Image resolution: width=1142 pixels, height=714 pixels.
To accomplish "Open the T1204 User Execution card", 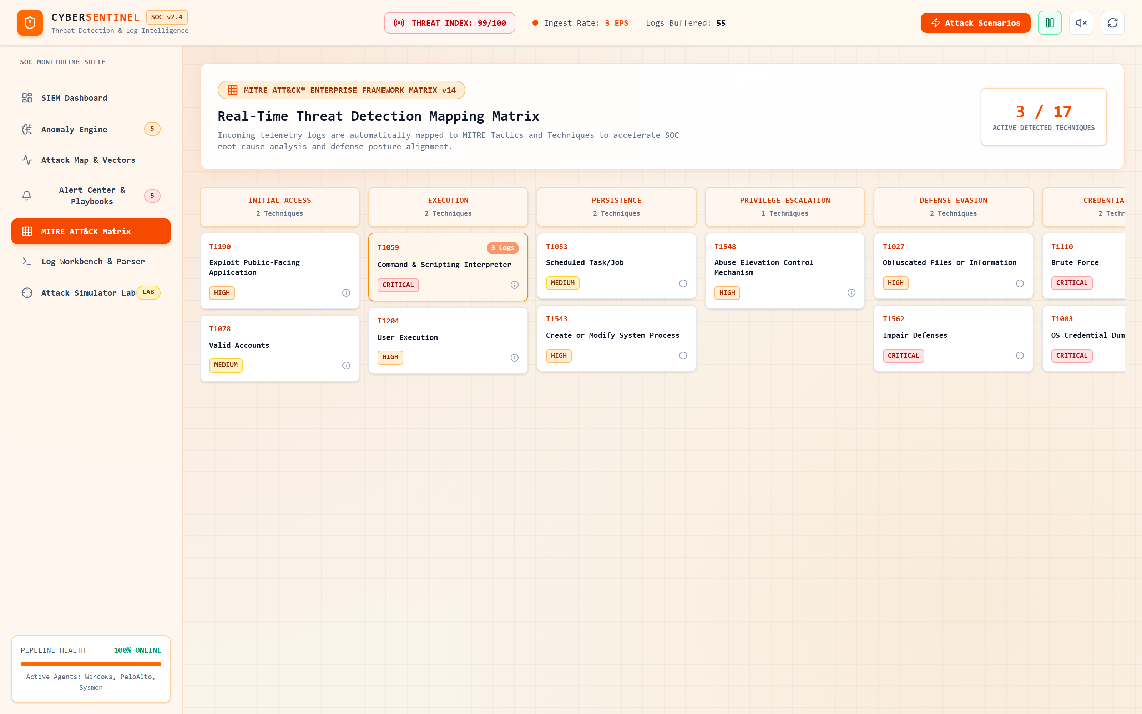I will click(448, 341).
